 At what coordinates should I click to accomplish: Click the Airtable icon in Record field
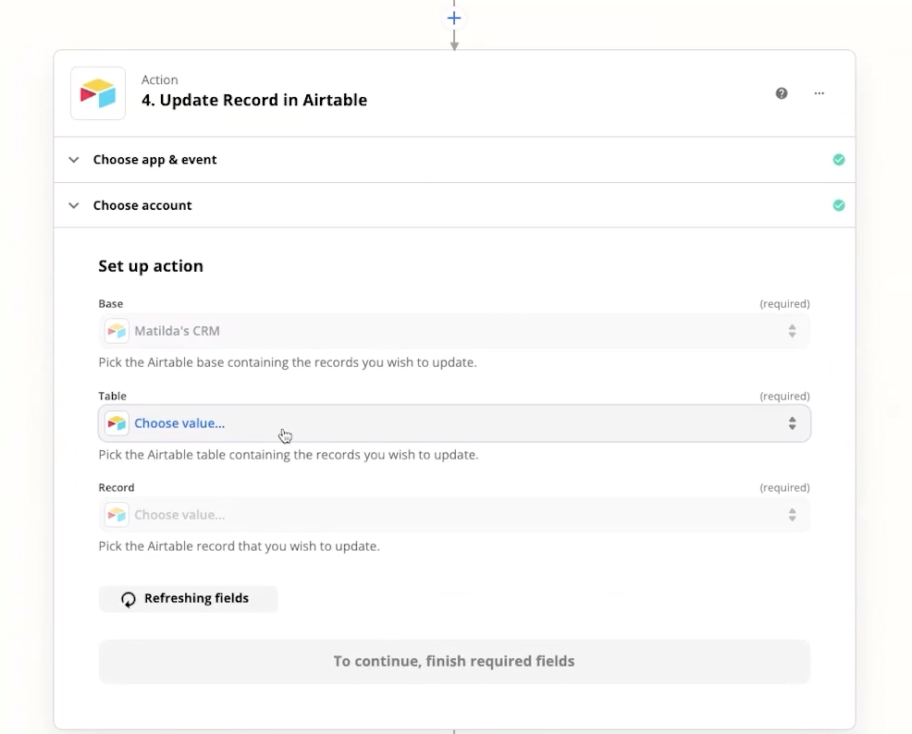[x=117, y=514]
